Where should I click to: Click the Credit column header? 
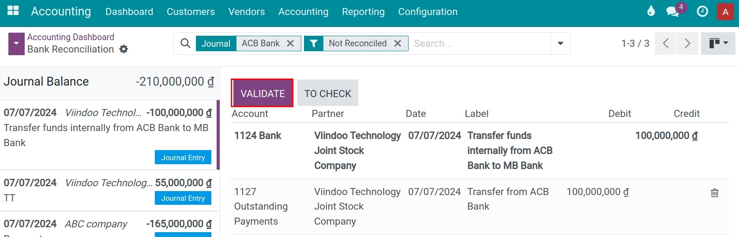[x=686, y=114]
